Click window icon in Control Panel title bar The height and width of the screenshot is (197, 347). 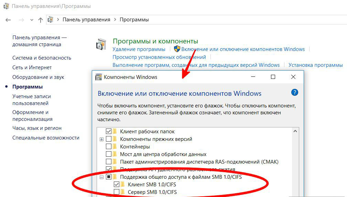coord(6,6)
